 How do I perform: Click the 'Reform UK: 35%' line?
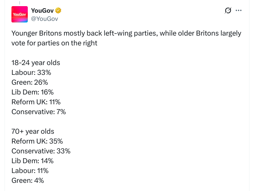[x=37, y=141]
